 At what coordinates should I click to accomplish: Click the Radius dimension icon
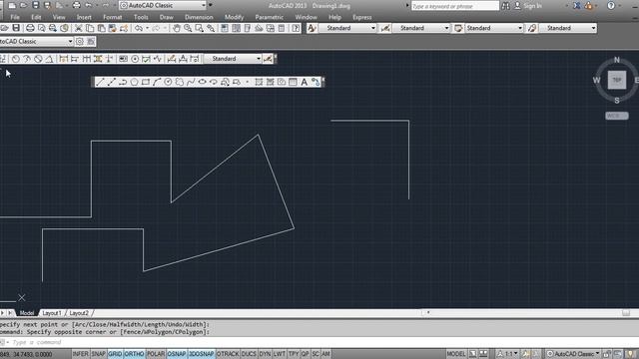pos(16,59)
